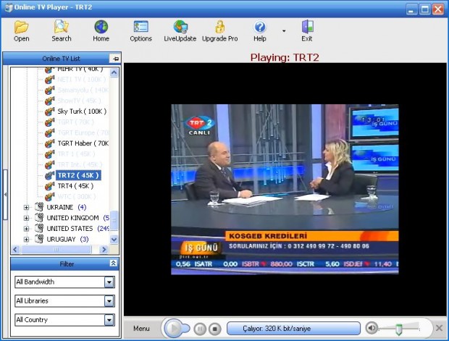The height and width of the screenshot is (341, 449).
Task: Click the greyed TGRT Europe channel entry
Action: [x=83, y=132]
